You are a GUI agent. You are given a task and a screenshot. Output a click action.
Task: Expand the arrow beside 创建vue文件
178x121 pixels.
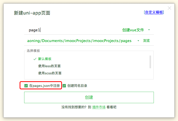[x=149, y=30]
